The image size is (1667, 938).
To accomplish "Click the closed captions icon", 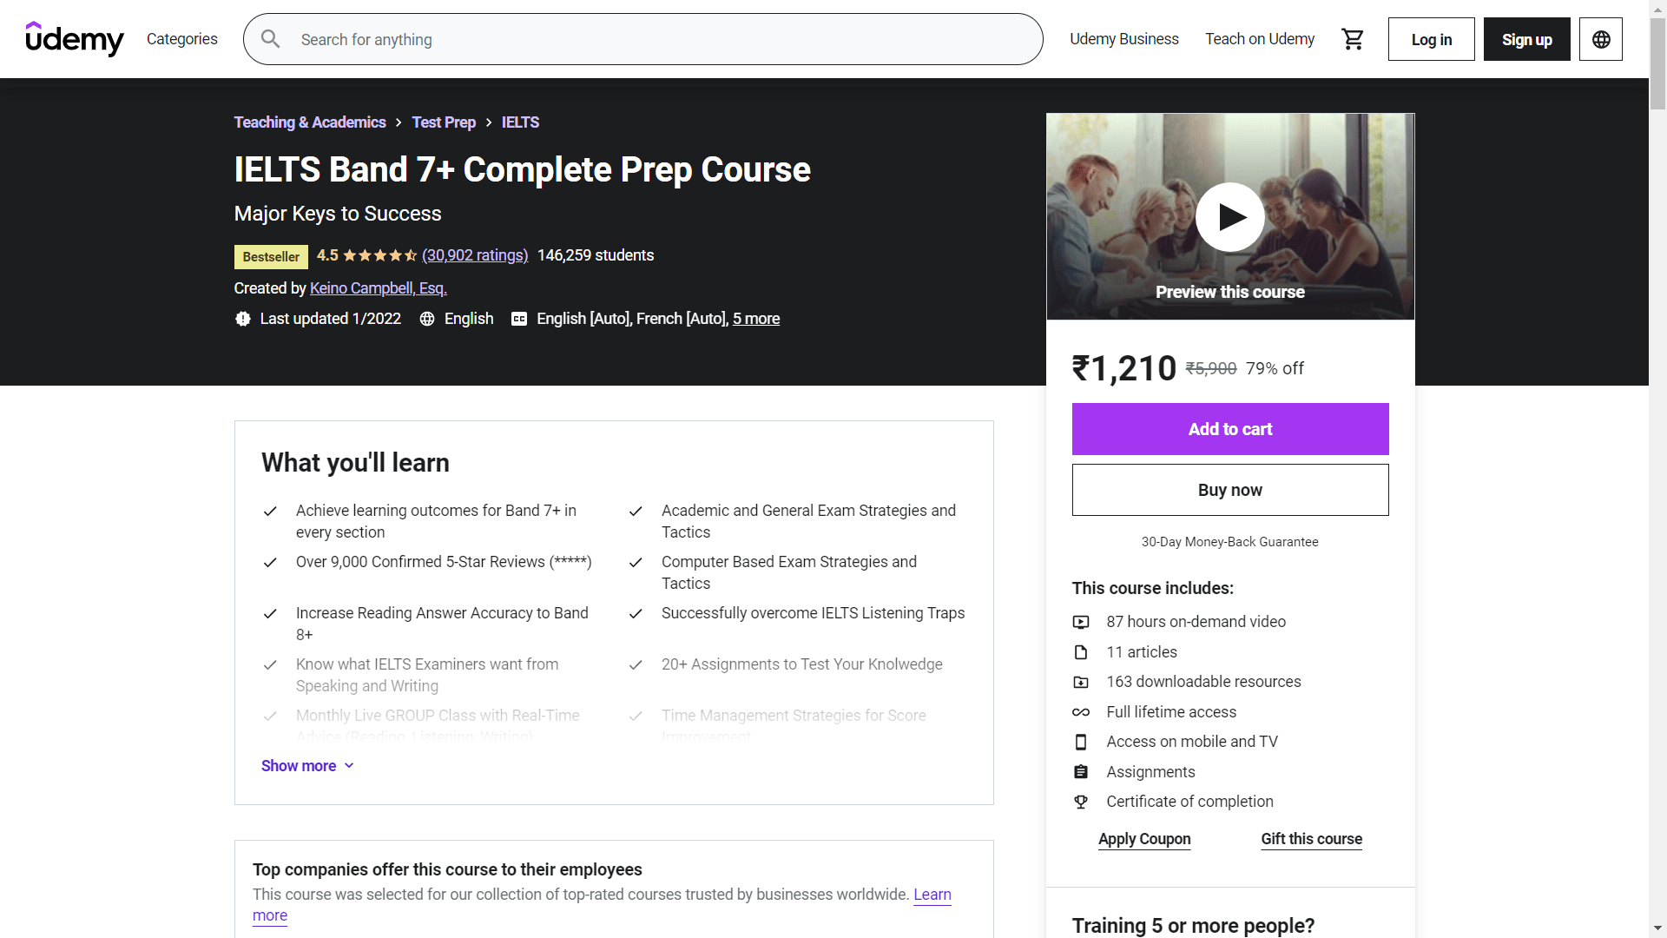I will click(519, 319).
